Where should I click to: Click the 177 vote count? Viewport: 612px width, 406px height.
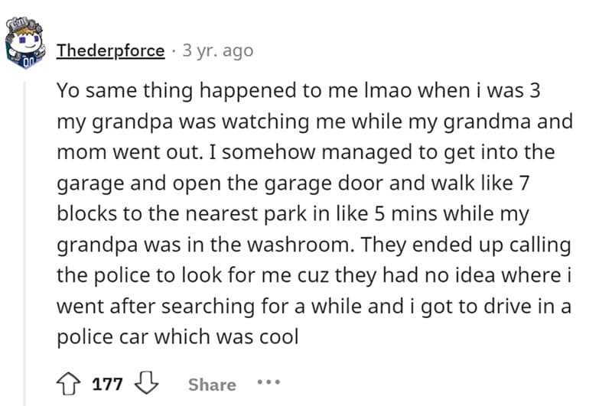coord(107,384)
